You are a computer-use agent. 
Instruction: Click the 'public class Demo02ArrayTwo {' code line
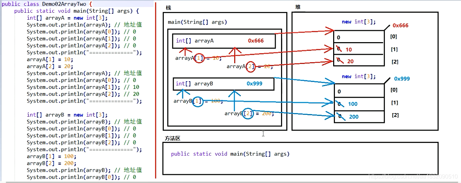[x=47, y=4]
